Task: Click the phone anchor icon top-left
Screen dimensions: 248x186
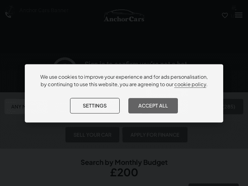Action: 10,12
